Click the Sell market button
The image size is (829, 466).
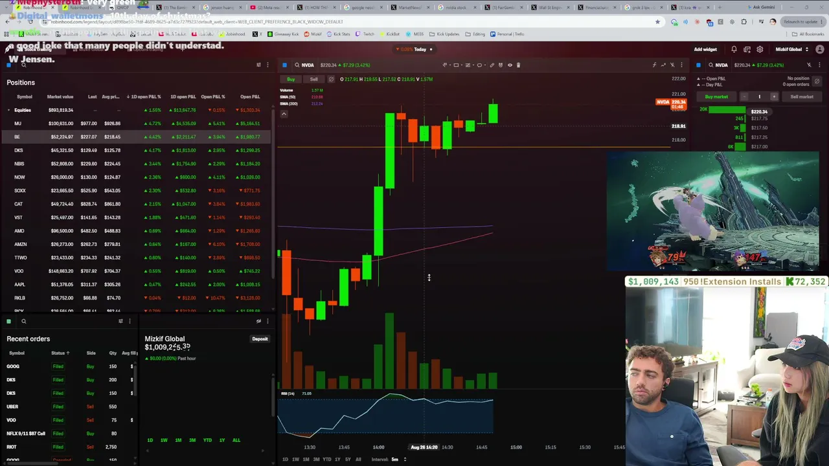(802, 96)
